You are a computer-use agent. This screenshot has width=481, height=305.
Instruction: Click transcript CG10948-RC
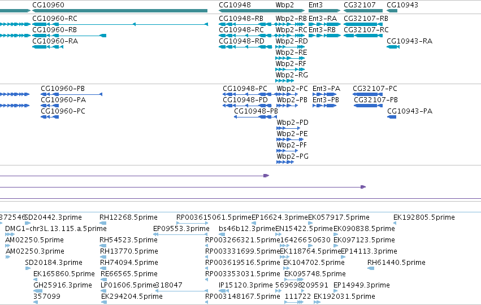[241, 30]
